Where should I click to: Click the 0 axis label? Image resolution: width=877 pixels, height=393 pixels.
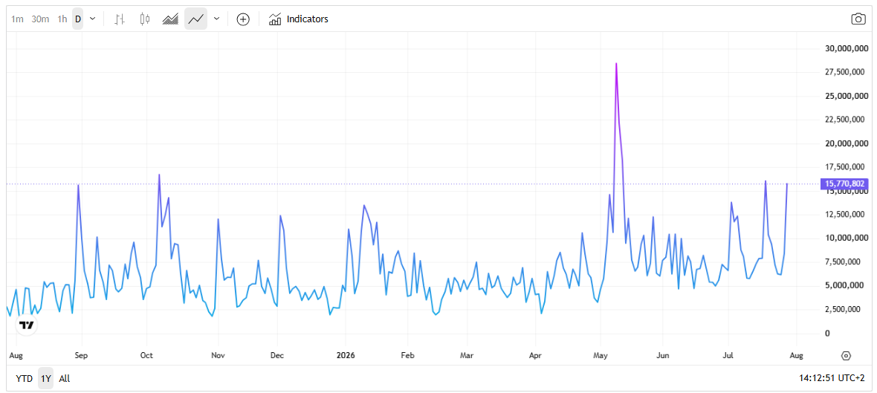828,333
